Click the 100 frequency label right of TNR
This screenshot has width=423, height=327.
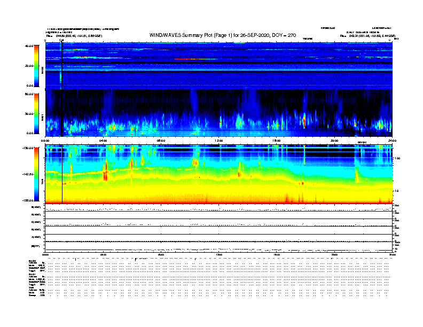(x=397, y=158)
